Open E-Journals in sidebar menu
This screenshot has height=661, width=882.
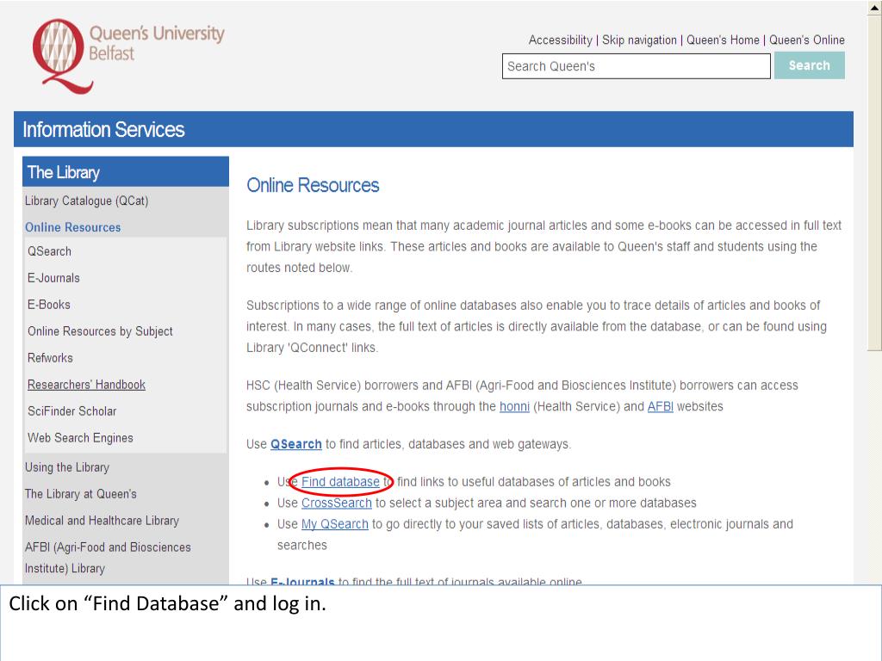[53, 278]
